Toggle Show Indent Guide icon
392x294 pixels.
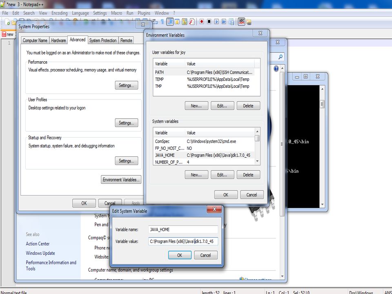(x=170, y=22)
